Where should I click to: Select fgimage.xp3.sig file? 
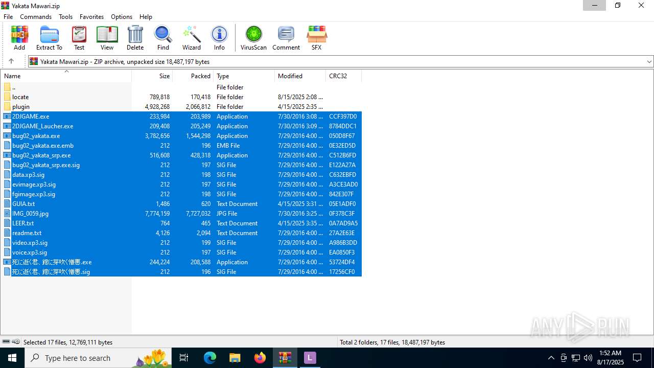tap(181, 194)
